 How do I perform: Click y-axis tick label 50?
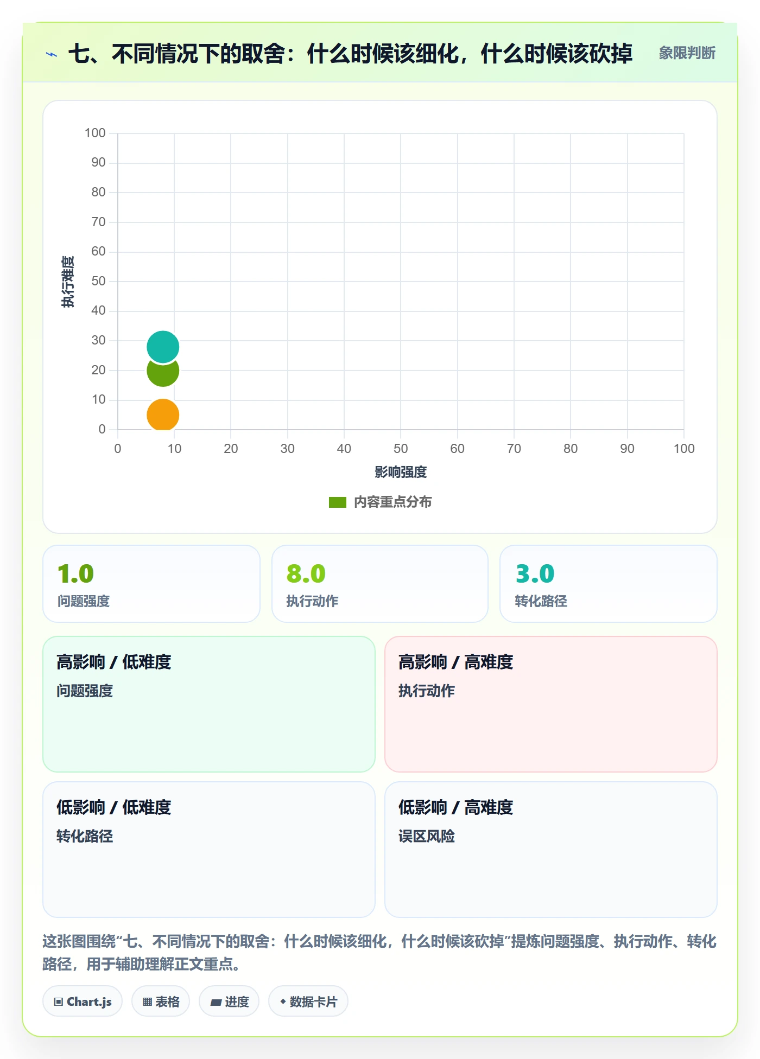(98, 281)
